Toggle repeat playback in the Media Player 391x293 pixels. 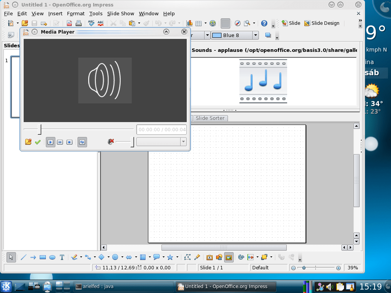pos(82,142)
